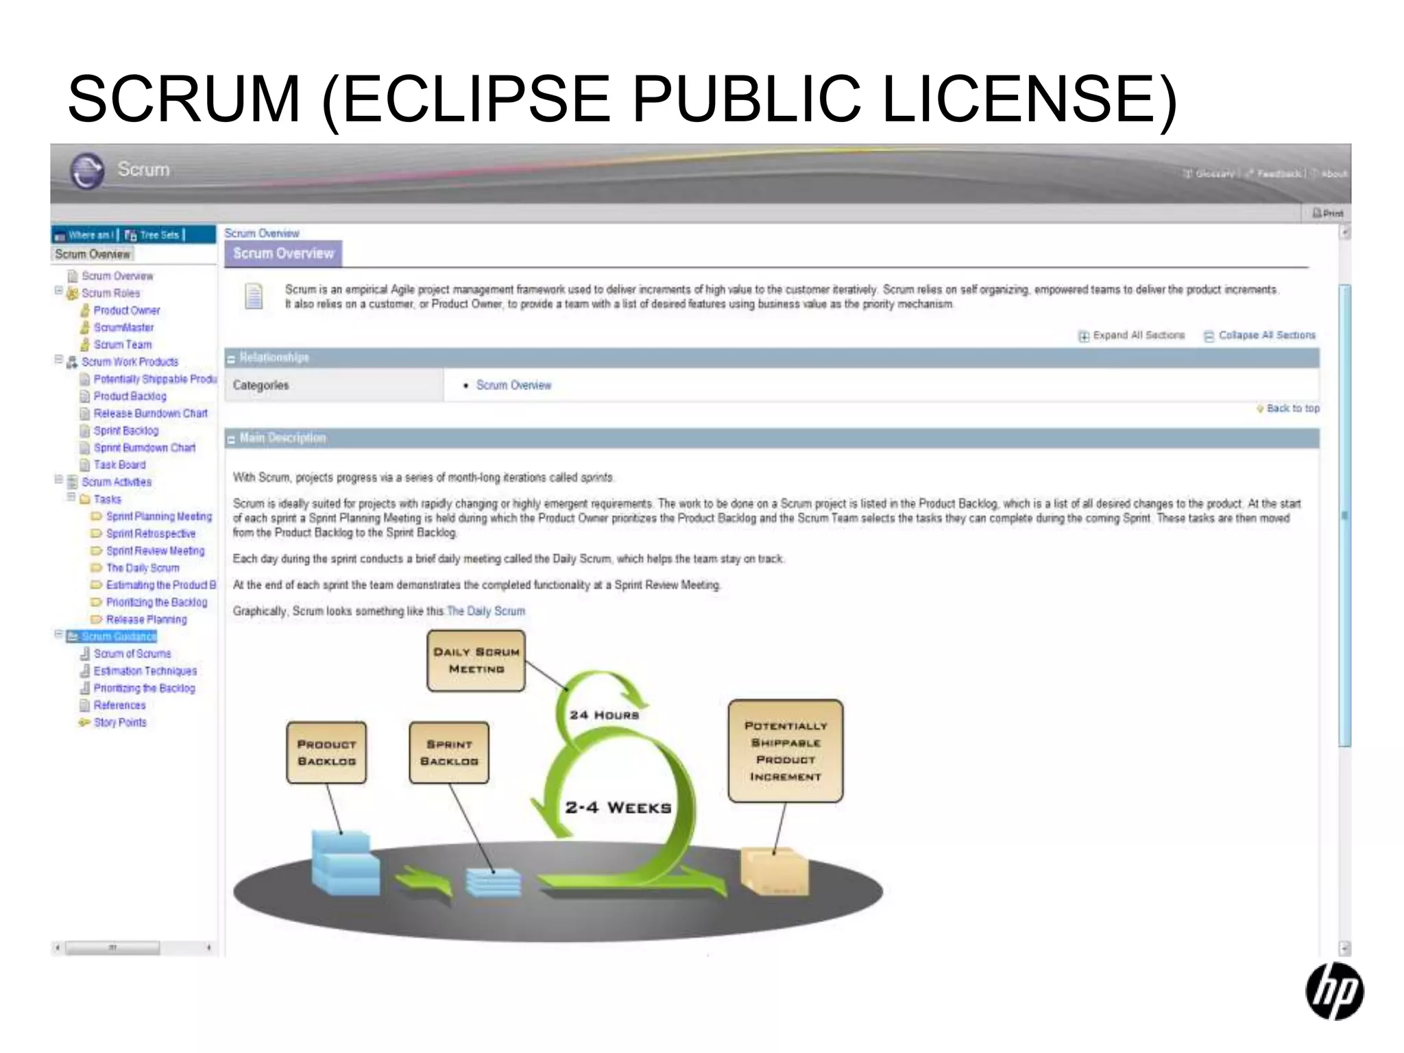Viewport: 1404px width, 1053px height.
Task: Expand All Sections button
Action: point(1132,335)
